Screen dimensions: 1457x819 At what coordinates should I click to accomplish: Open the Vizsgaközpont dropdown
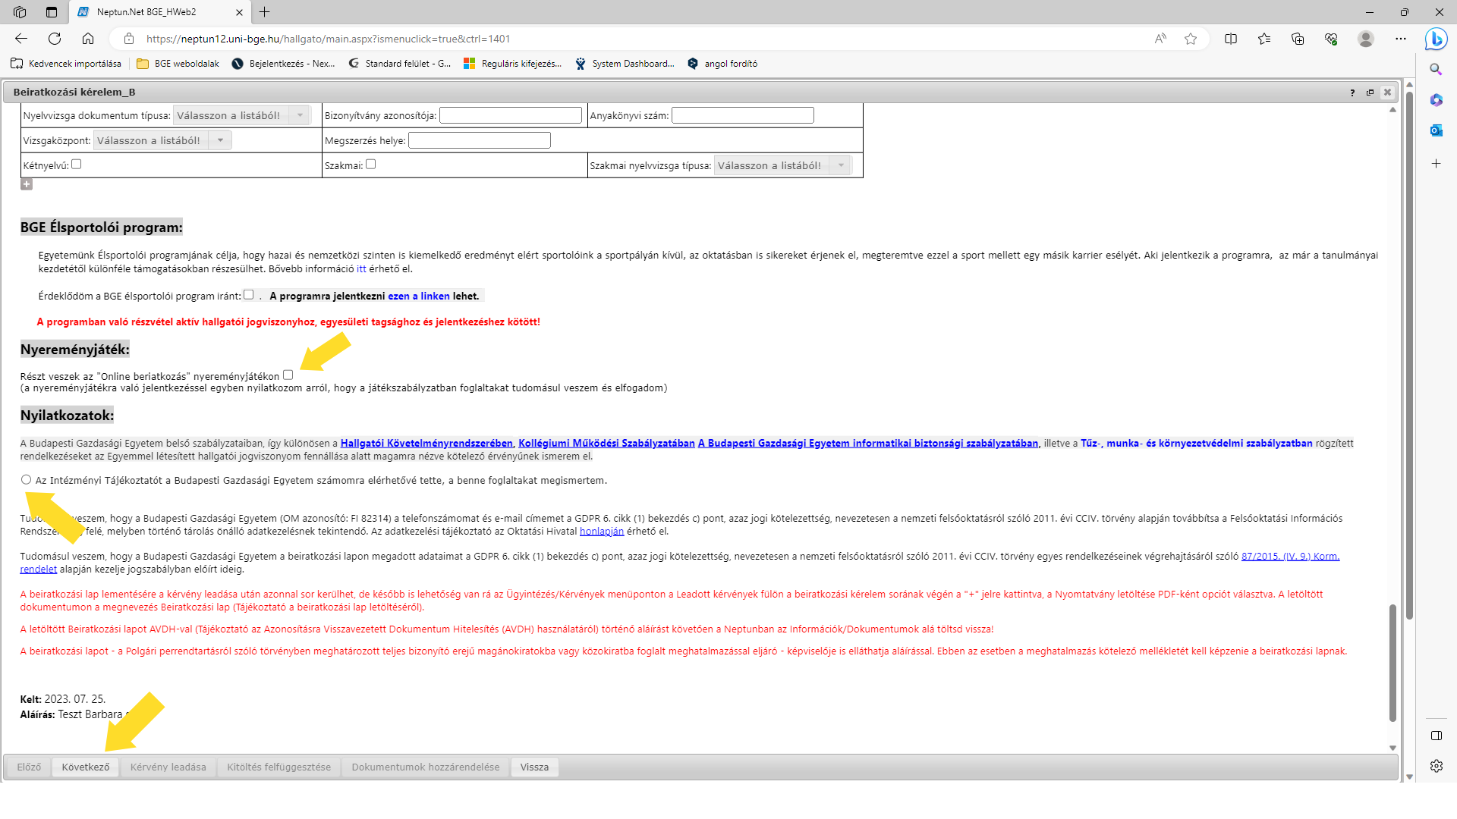[162, 140]
